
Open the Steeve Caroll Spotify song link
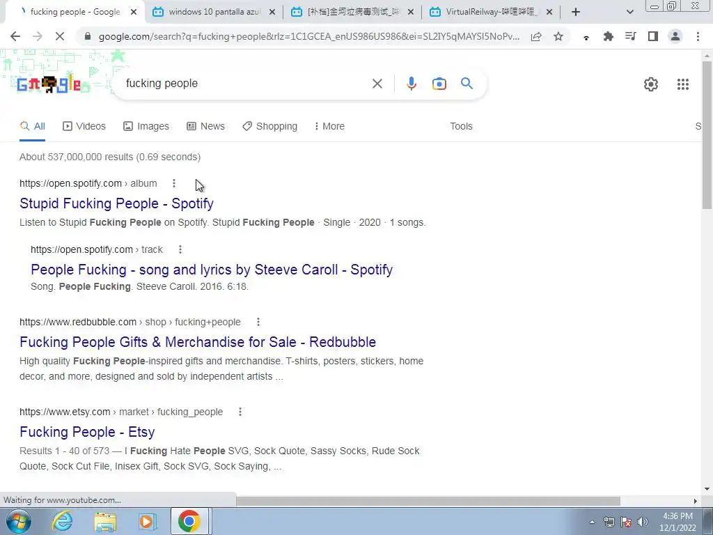(x=212, y=270)
